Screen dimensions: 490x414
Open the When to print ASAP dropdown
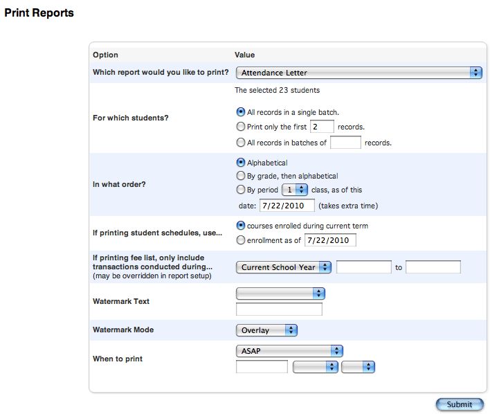point(289,351)
